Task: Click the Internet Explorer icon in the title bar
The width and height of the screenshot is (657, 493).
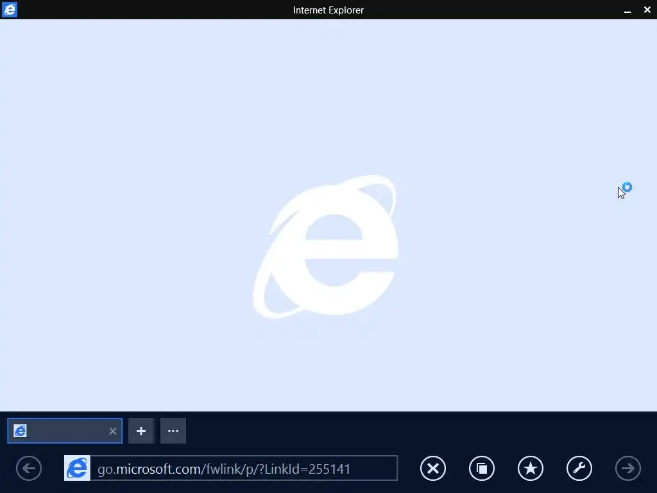Action: click(9, 9)
